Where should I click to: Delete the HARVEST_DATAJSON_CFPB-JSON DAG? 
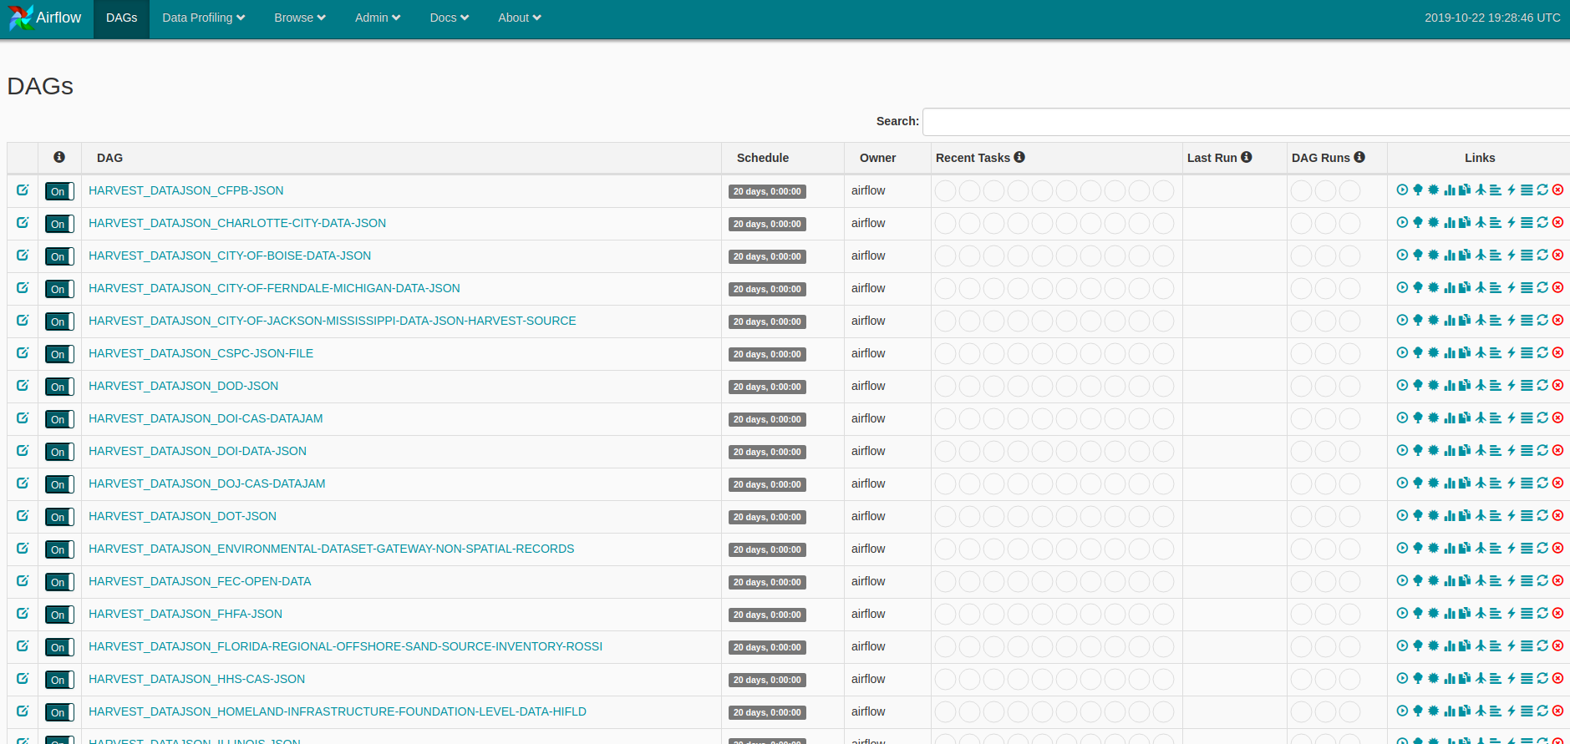1558,190
